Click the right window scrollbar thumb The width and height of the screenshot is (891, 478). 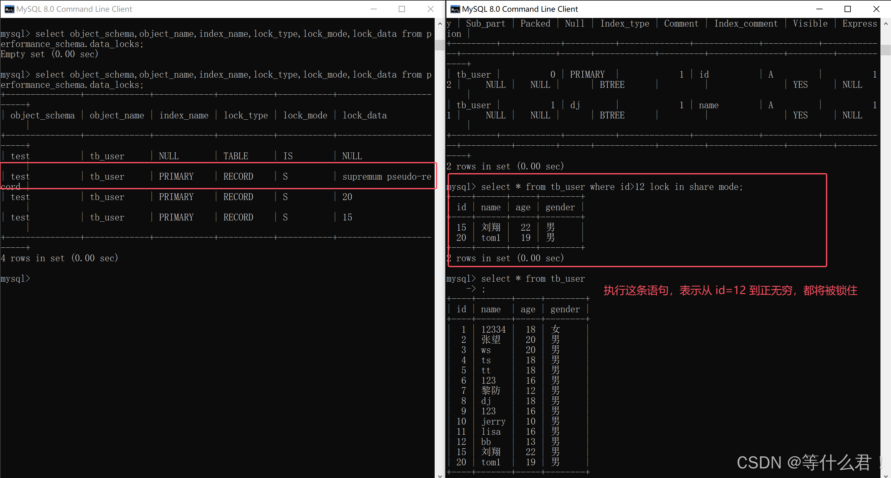(885, 50)
